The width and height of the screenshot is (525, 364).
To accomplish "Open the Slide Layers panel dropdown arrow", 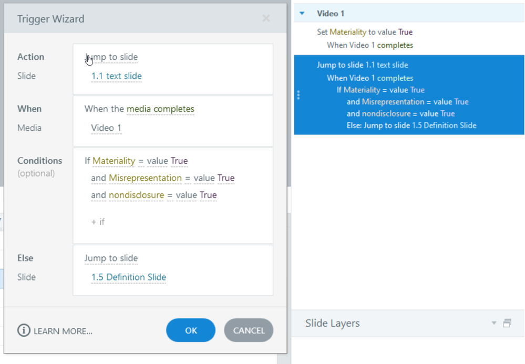I will (x=494, y=323).
